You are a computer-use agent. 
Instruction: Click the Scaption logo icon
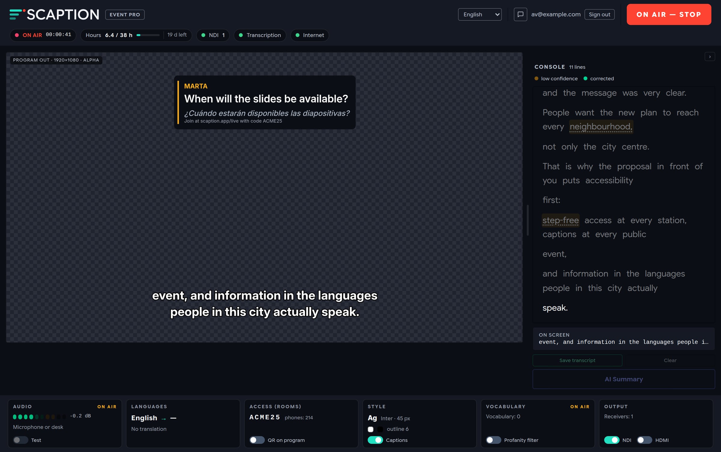(x=17, y=14)
